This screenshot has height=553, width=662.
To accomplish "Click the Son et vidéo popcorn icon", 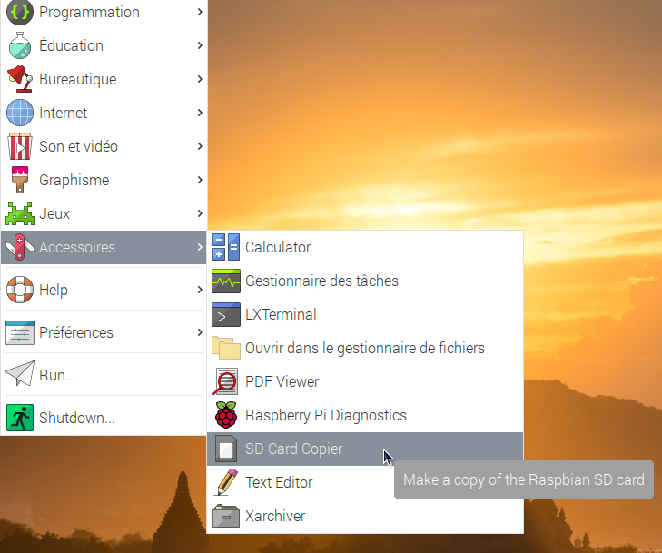I will click(x=19, y=146).
